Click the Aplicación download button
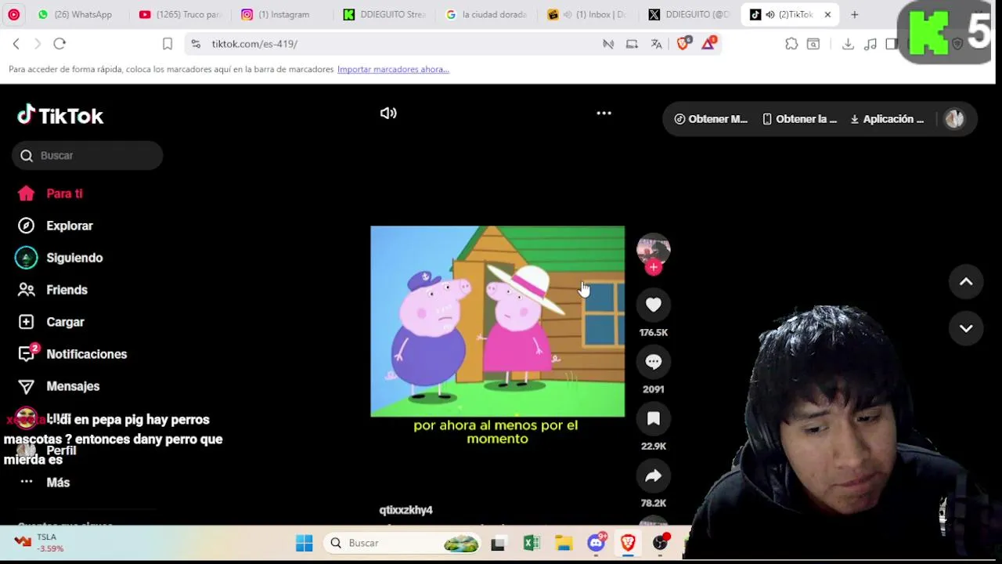 click(x=887, y=119)
